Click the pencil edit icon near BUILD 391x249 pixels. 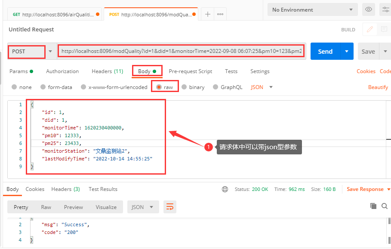click(x=369, y=30)
